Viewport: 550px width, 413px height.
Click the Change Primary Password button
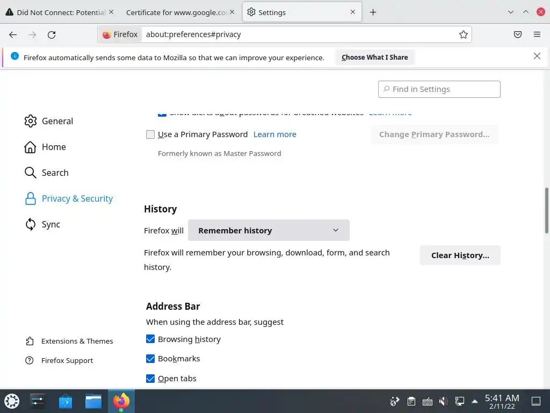click(434, 134)
